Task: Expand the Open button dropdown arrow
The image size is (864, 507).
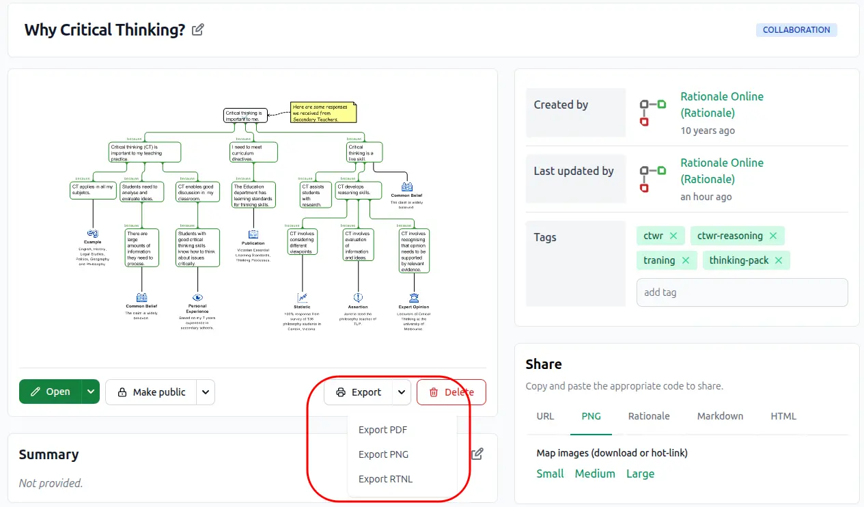Action: (91, 392)
